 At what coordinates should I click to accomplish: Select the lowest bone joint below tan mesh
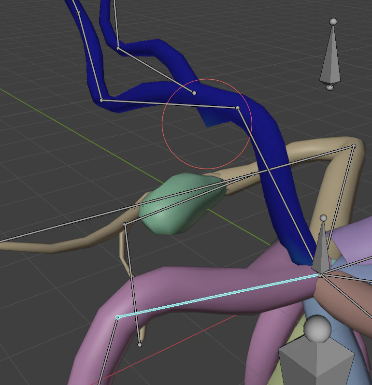[140, 345]
